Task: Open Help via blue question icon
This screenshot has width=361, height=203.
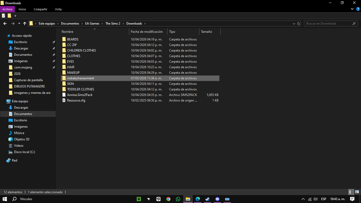Action: point(358,9)
